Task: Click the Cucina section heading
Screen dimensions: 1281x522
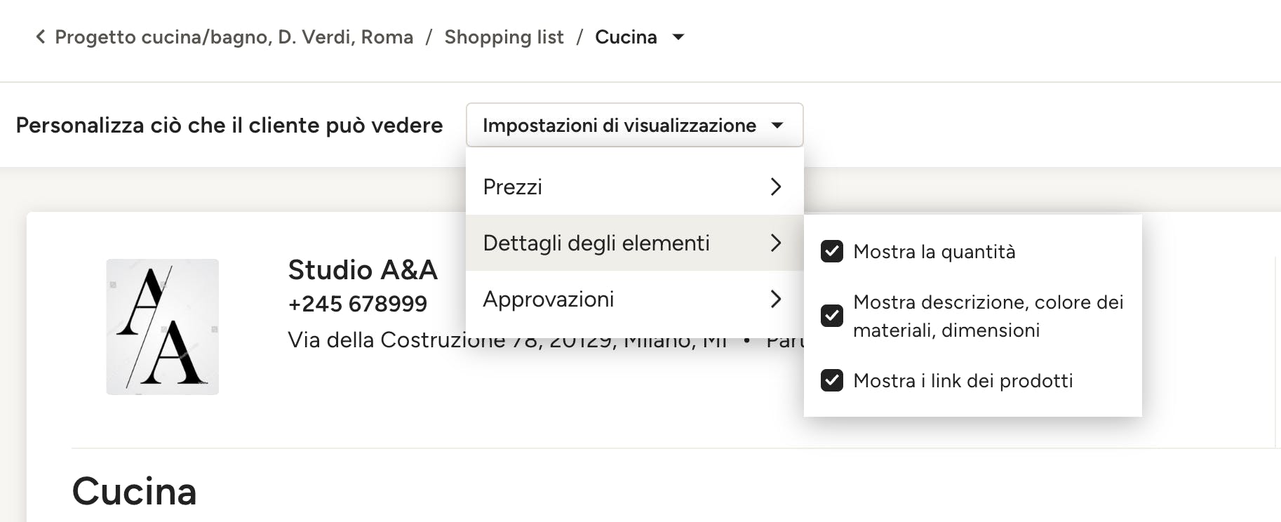Action: coord(134,491)
